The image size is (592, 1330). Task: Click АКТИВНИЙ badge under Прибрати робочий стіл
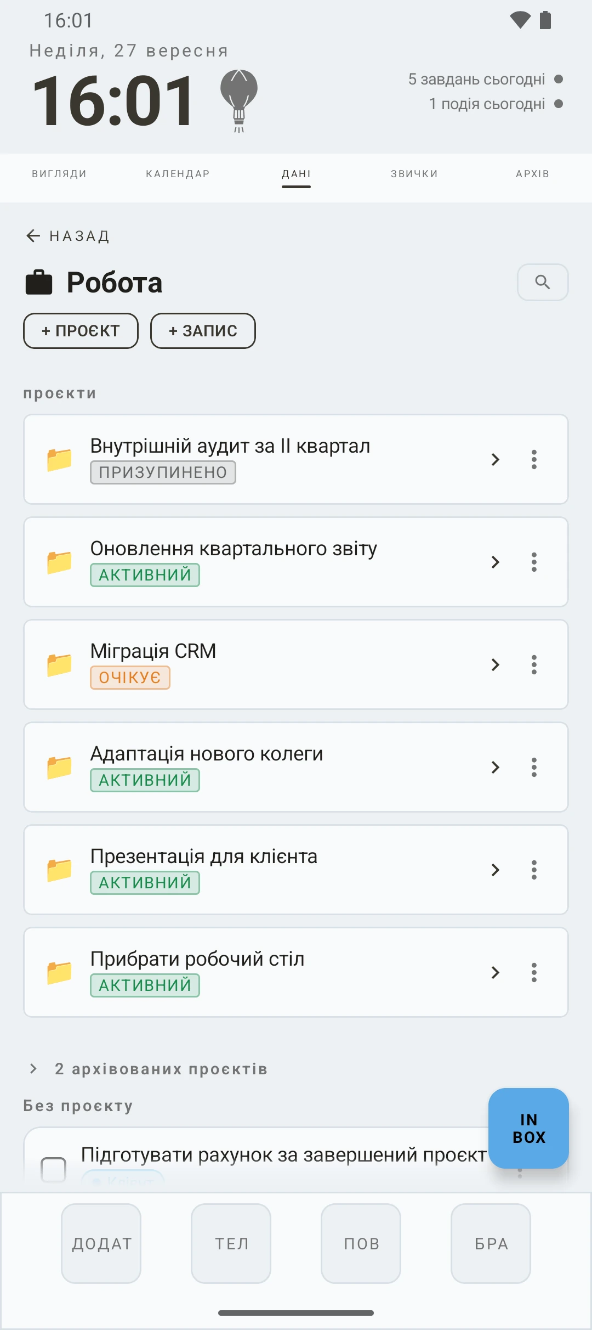[x=145, y=985]
